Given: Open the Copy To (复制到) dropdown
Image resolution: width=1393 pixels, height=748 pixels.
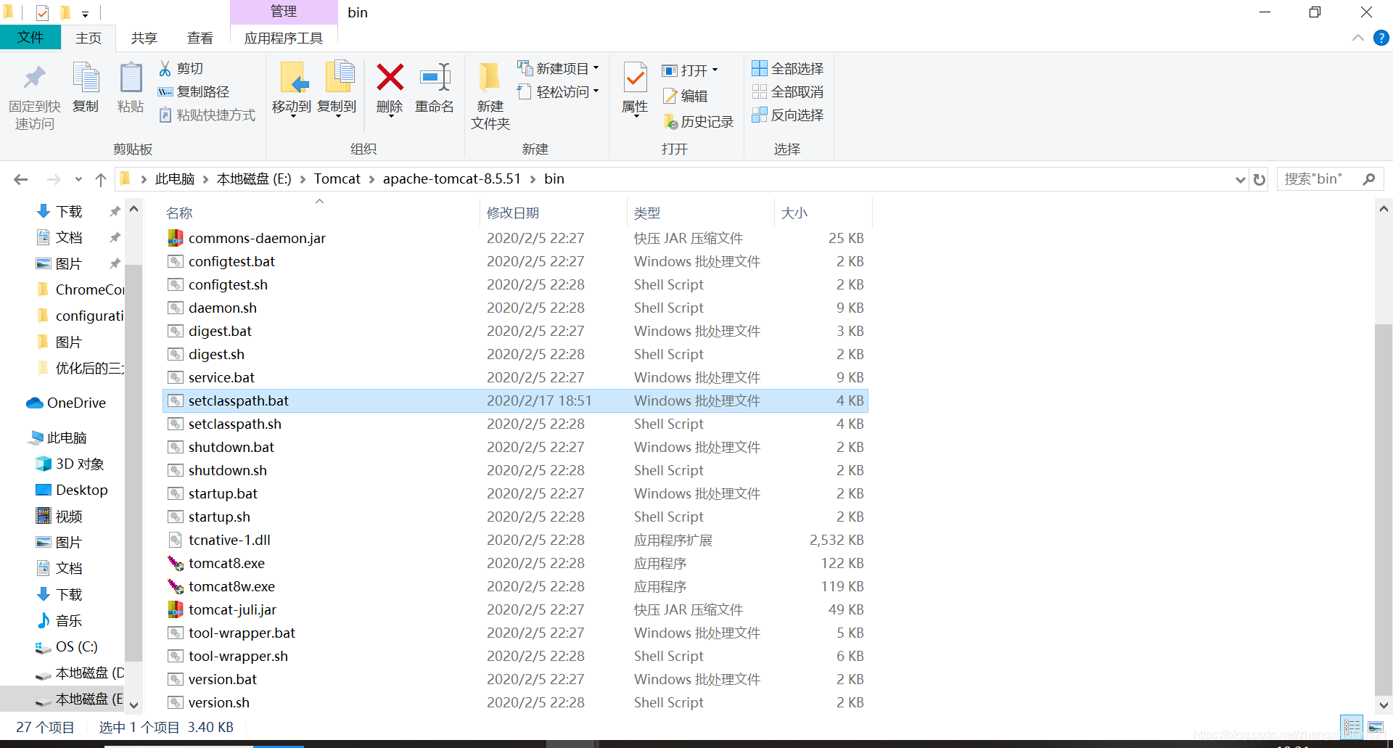Looking at the screenshot, I should tap(337, 116).
